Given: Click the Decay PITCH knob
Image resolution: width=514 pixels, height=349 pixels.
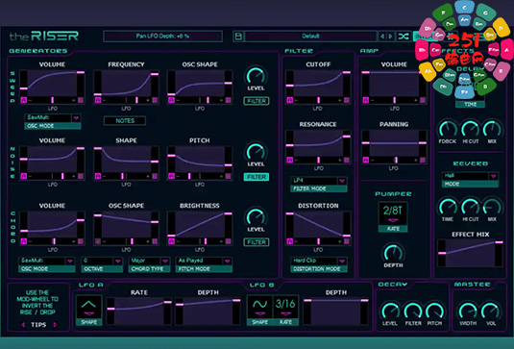Looking at the screenshot, I should (x=434, y=312).
